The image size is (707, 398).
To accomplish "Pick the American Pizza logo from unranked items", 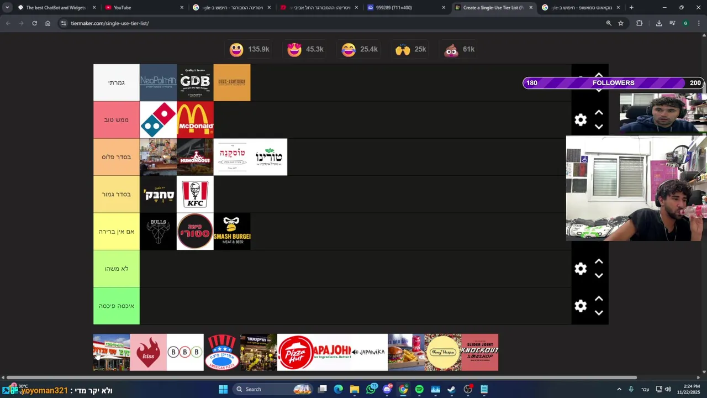I will click(x=222, y=352).
